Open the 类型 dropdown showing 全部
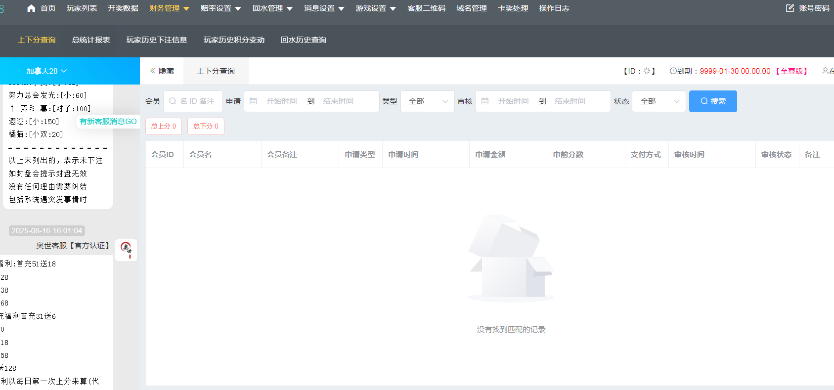The width and height of the screenshot is (834, 390). [427, 101]
